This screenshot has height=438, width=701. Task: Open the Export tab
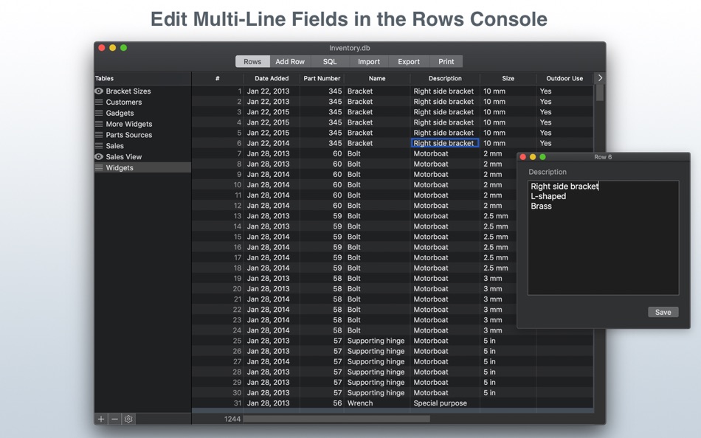pos(409,62)
